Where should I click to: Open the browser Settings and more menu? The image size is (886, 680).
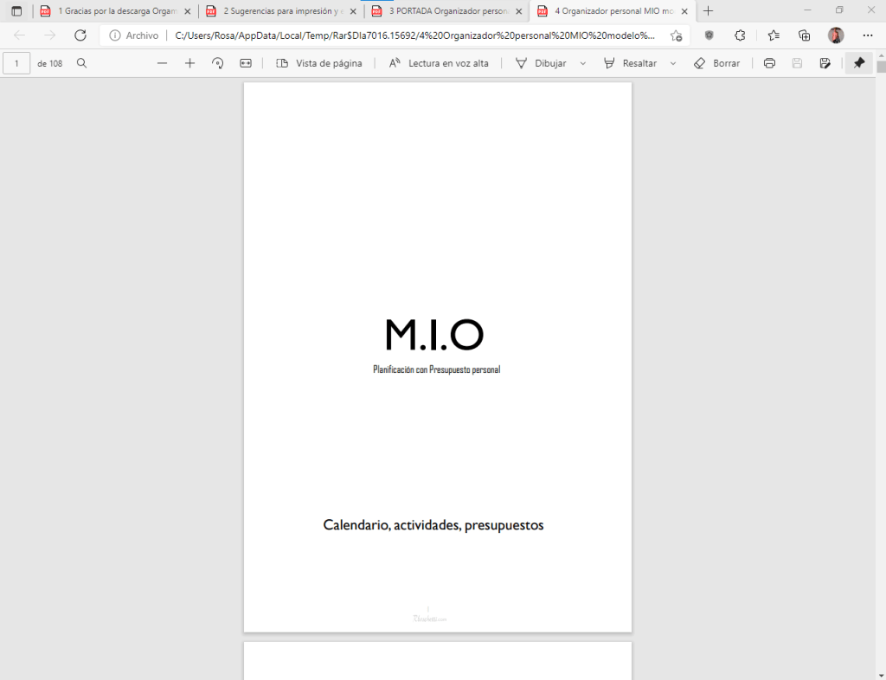click(868, 35)
